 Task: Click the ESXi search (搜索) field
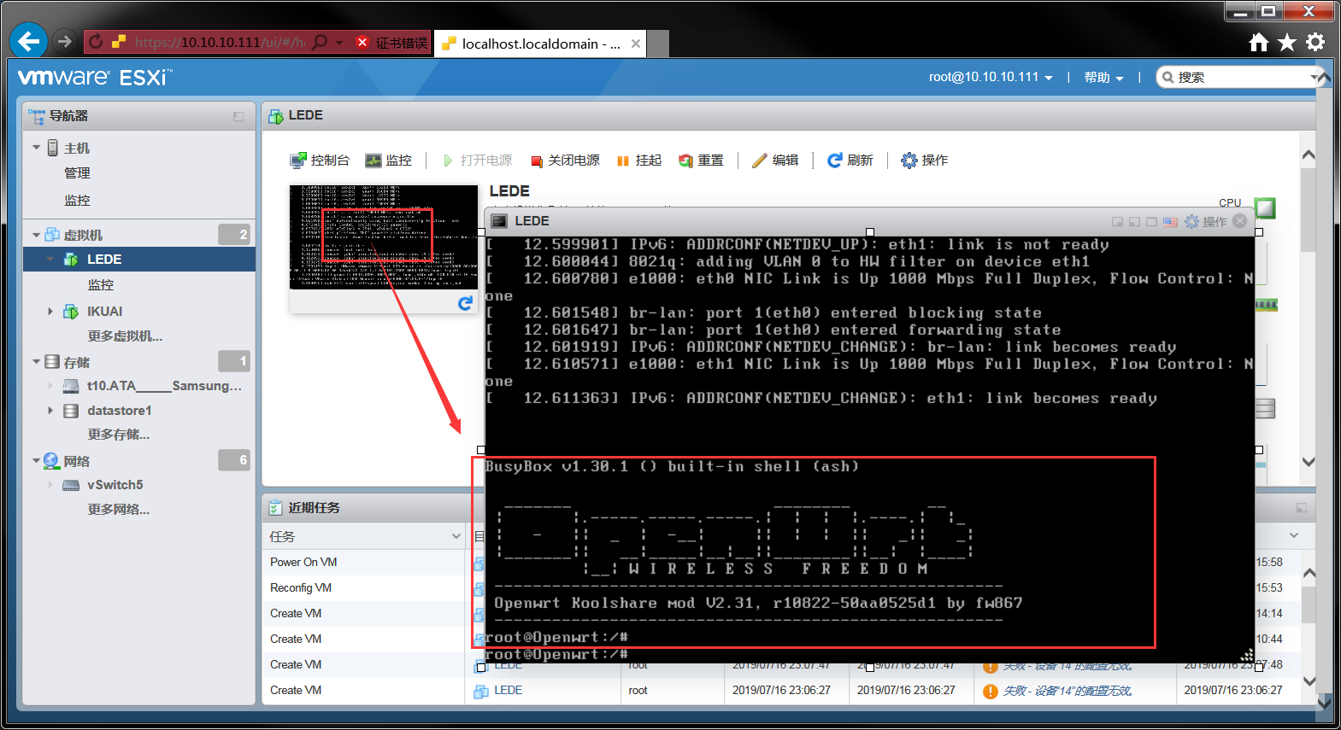[1241, 77]
